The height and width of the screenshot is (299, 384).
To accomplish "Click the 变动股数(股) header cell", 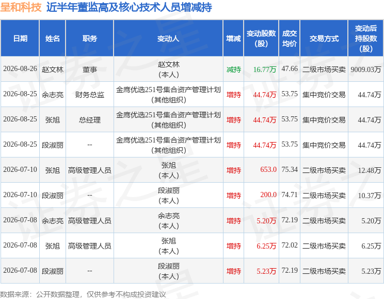I will (x=261, y=39).
